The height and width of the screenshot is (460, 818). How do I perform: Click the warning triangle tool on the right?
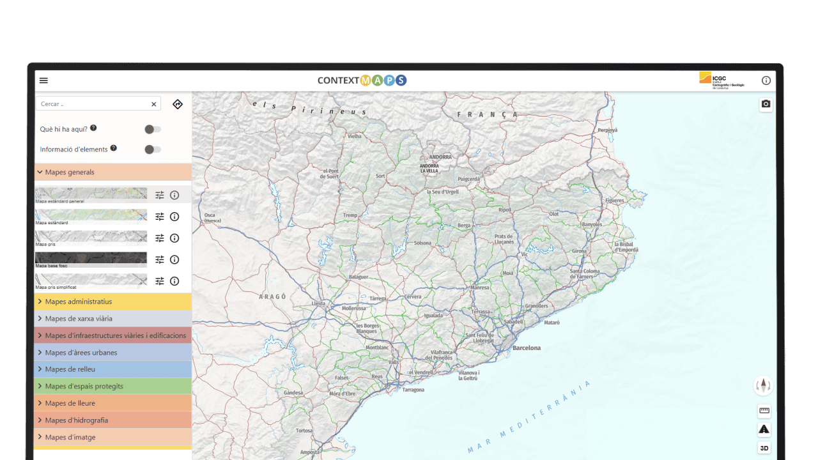(x=763, y=429)
